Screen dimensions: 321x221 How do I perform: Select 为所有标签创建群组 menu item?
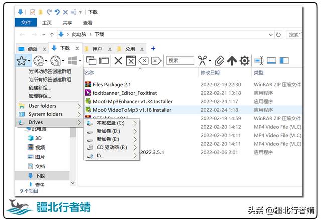50,80
